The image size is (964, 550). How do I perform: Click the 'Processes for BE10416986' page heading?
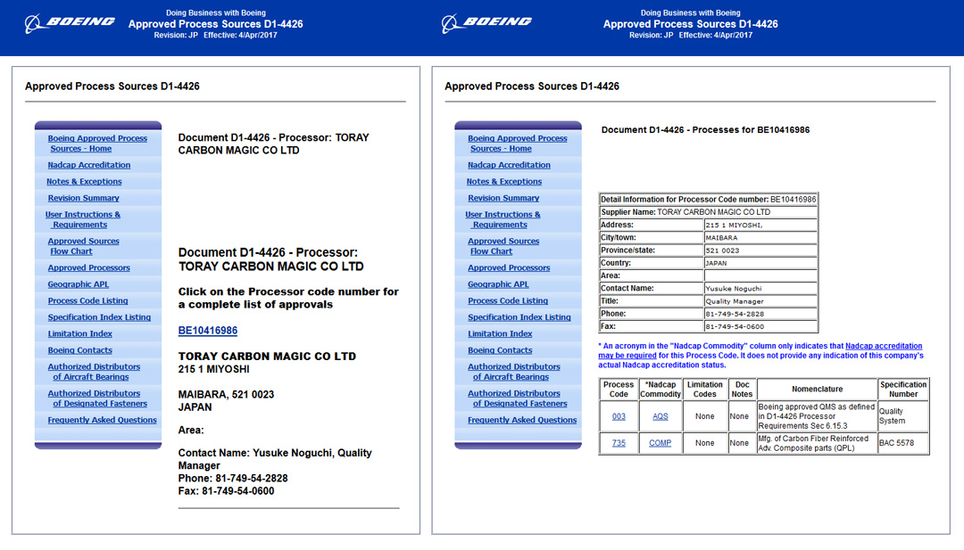point(705,130)
